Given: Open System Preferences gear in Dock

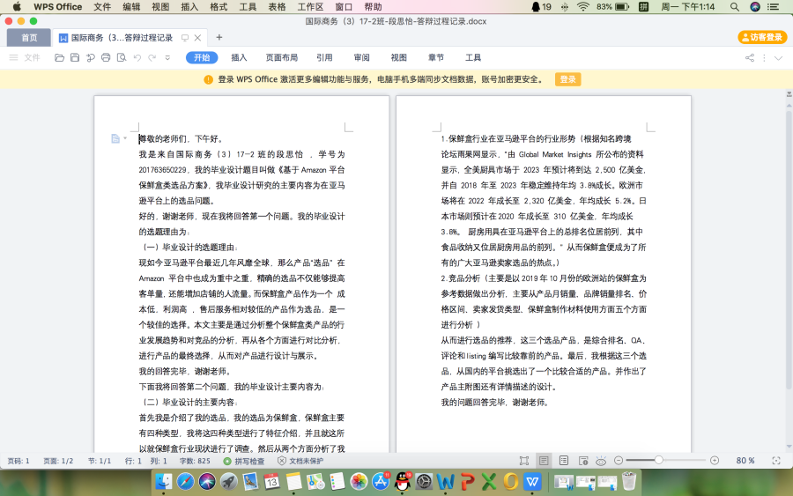Looking at the screenshot, I should tap(424, 481).
